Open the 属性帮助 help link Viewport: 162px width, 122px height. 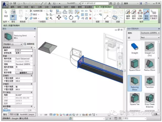pos(7,110)
